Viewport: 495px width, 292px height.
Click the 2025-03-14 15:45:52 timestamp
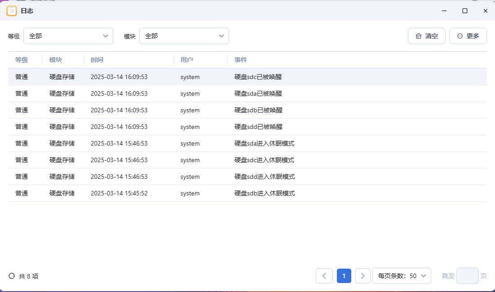pyautogui.click(x=119, y=193)
